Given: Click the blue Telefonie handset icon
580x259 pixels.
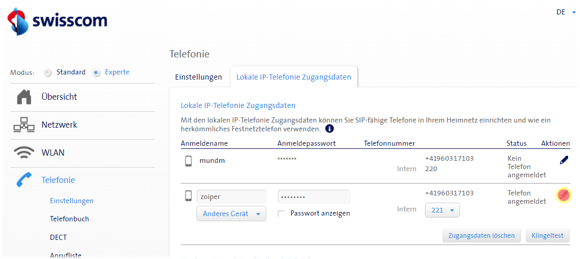Looking at the screenshot, I should [24, 180].
